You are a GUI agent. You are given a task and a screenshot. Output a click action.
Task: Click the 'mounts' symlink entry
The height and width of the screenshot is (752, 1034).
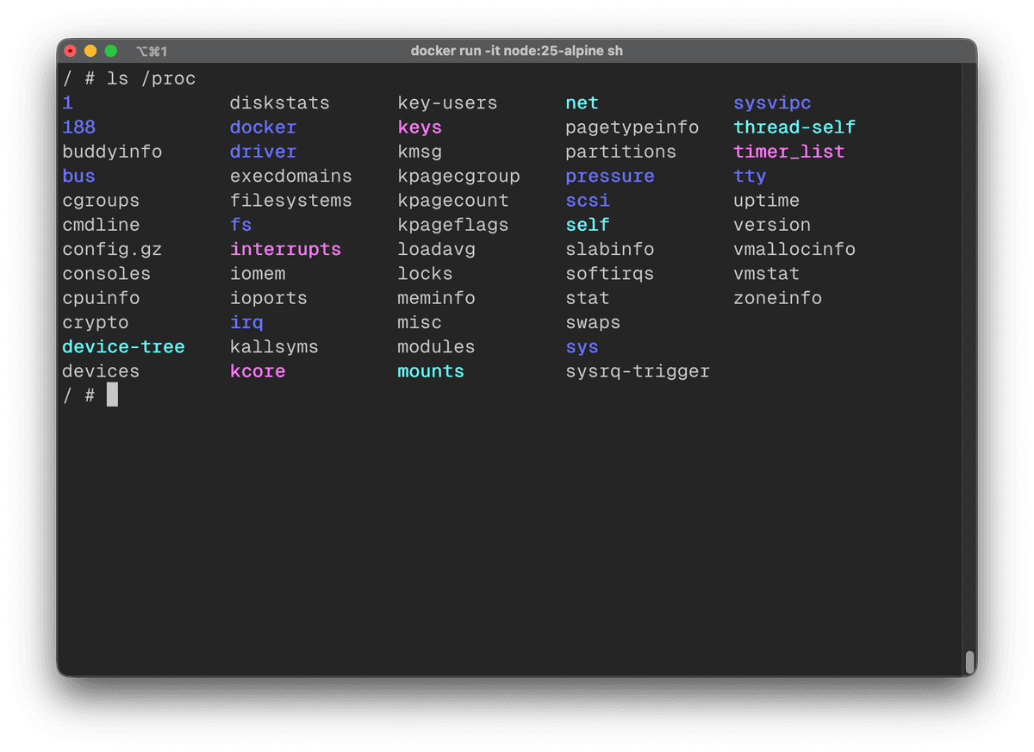[x=430, y=371]
